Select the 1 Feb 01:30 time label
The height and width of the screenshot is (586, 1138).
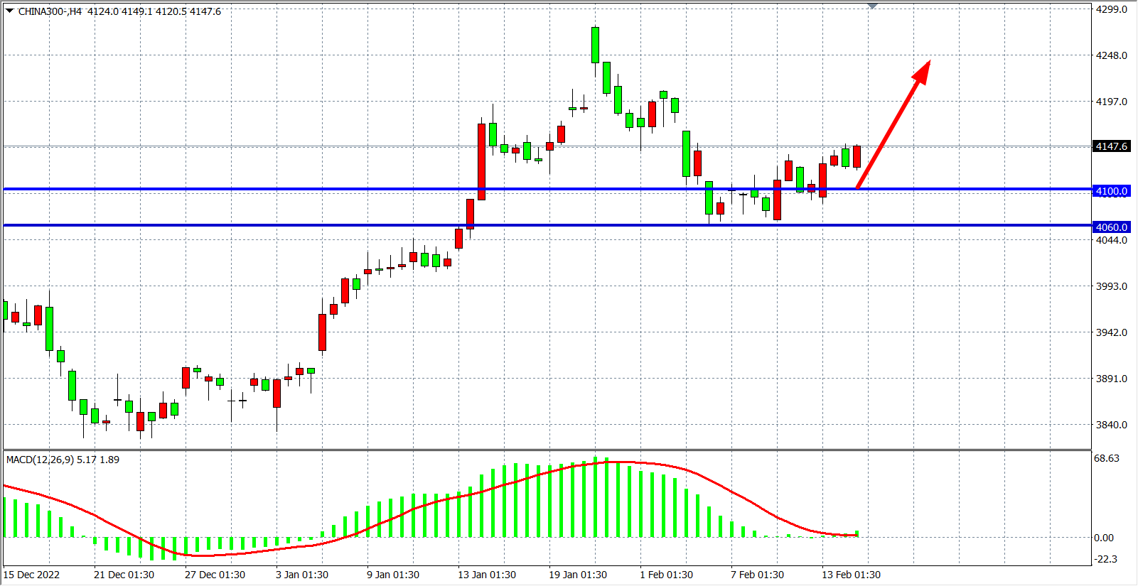click(x=666, y=575)
